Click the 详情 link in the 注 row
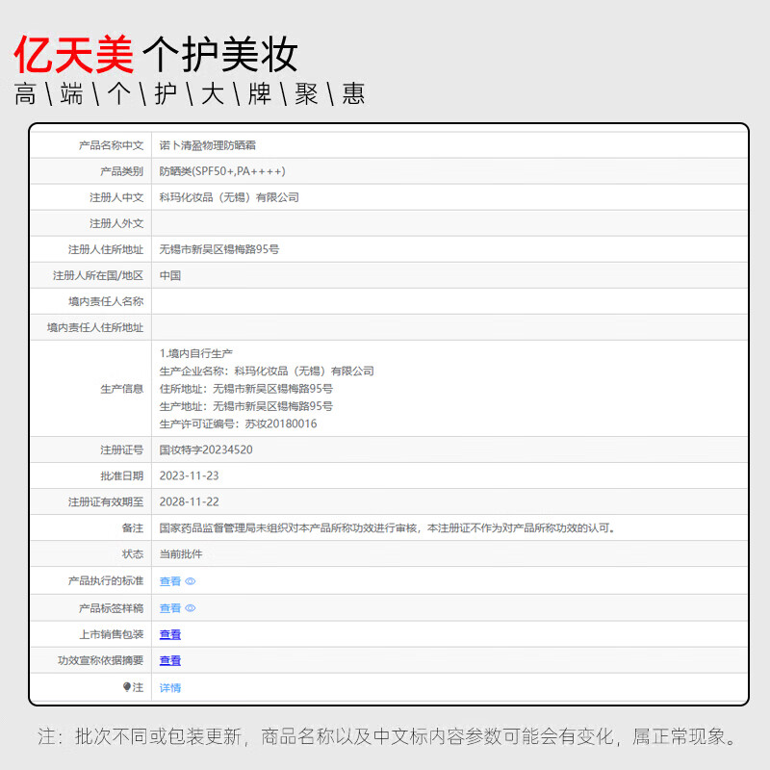The height and width of the screenshot is (770, 770). (170, 687)
